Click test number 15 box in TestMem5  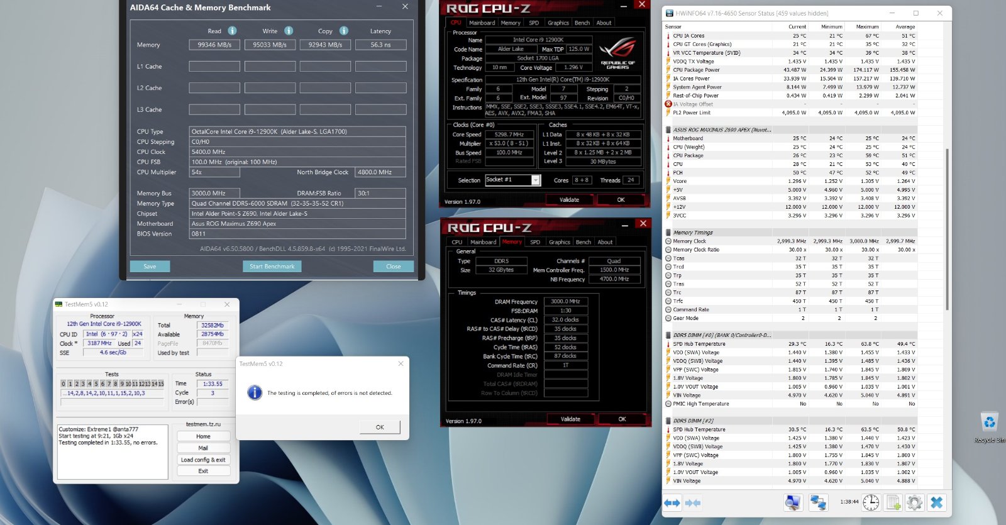(161, 384)
